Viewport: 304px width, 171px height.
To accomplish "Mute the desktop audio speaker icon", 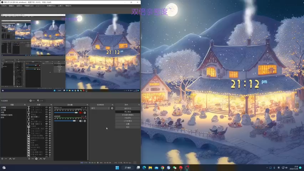I will coord(81,121).
